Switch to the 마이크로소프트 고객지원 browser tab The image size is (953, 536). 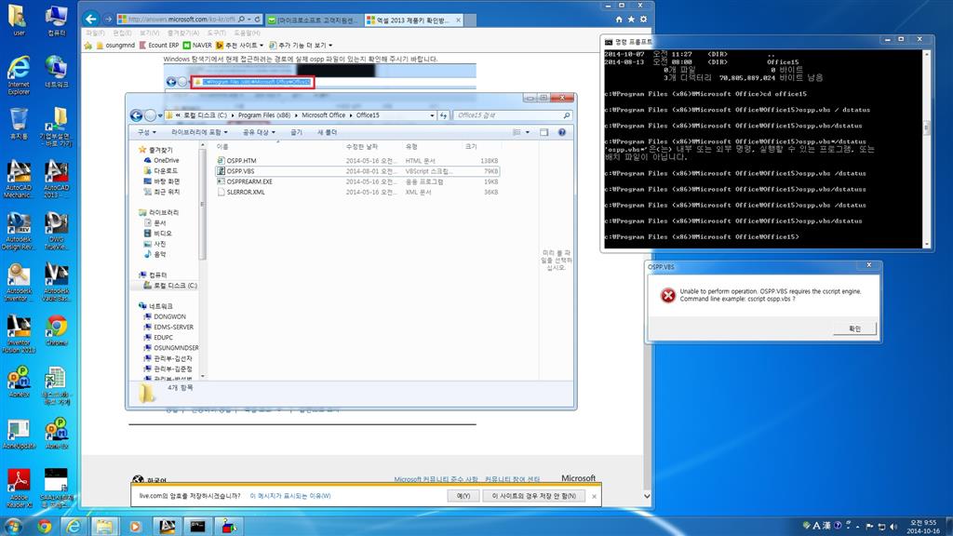tap(314, 20)
